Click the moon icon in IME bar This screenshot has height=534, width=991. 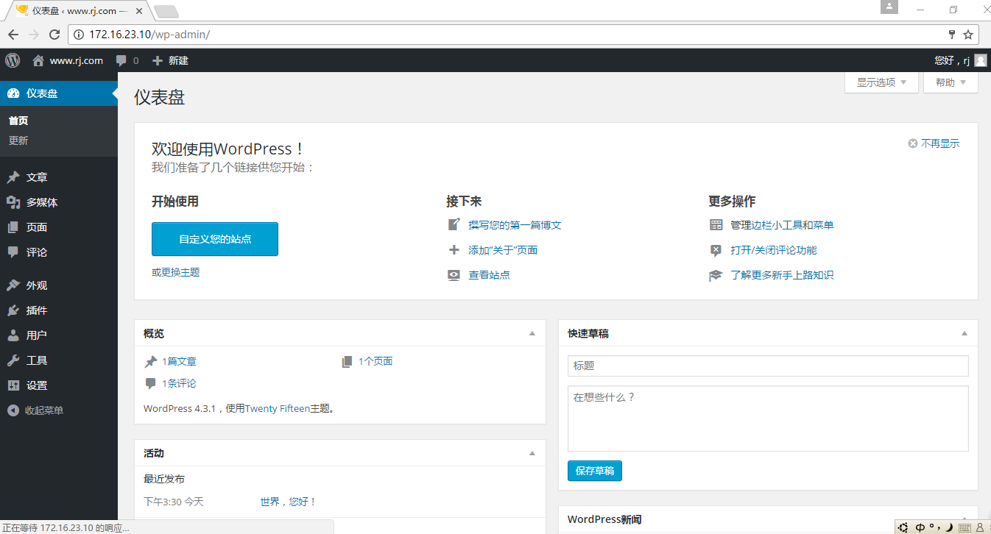tap(949, 527)
